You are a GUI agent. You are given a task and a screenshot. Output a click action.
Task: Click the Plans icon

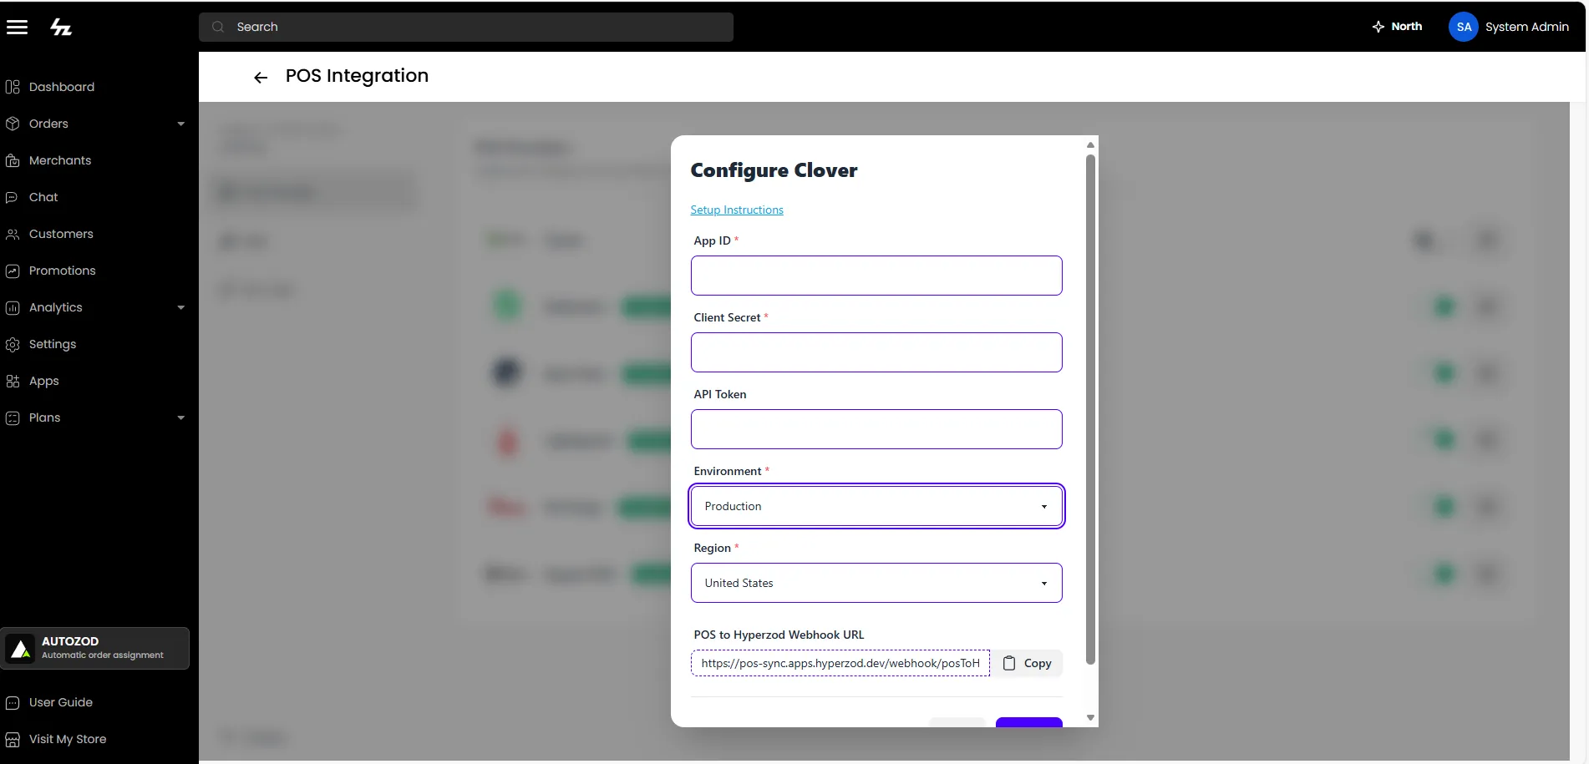pyautogui.click(x=13, y=417)
